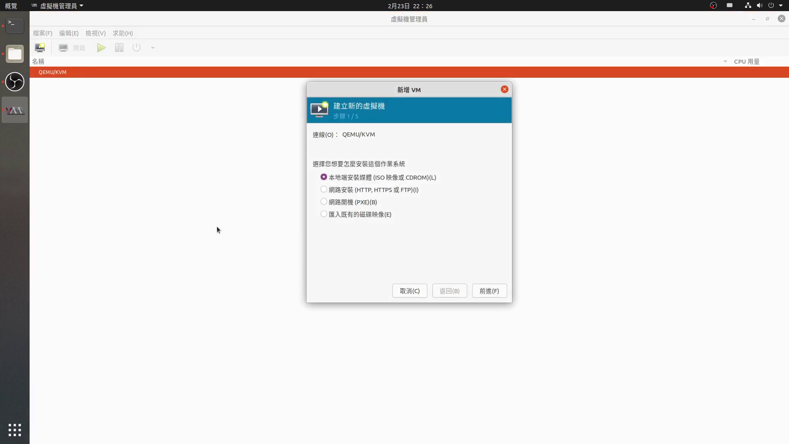Select network install (HTTP, HTTPS or FTP) option
Viewport: 789px width, 444px height.
(324, 190)
